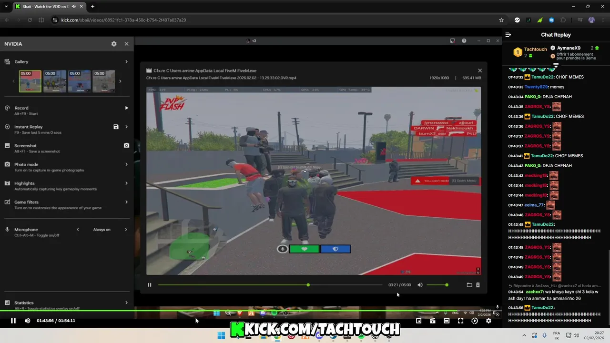Open the browser profile avatar
The image size is (610, 343).
[x=591, y=20]
